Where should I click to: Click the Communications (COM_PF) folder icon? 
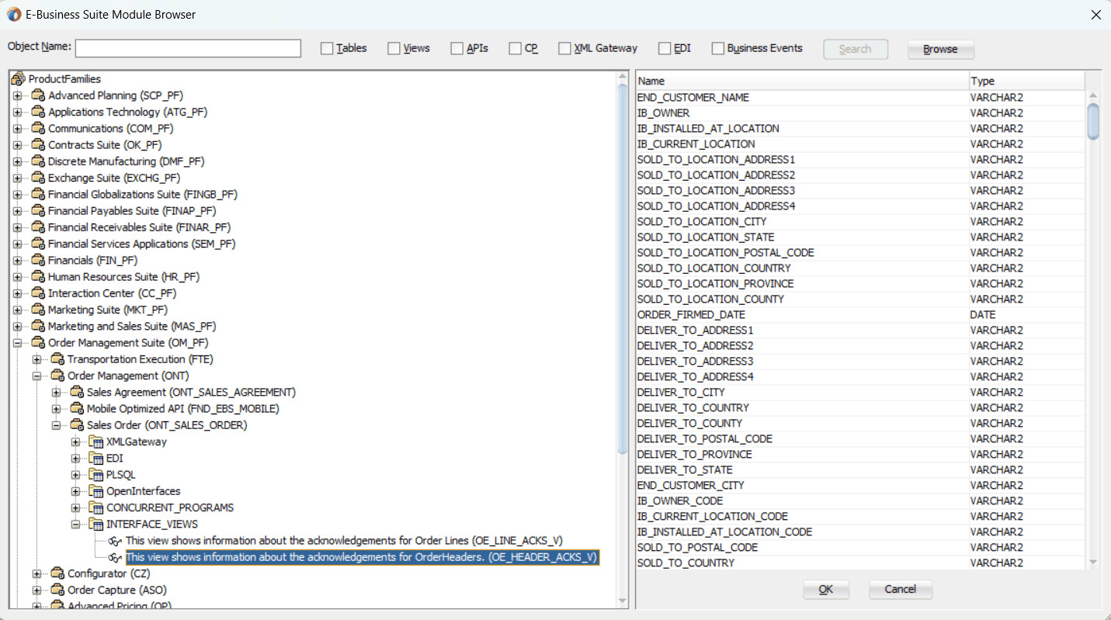click(38, 129)
